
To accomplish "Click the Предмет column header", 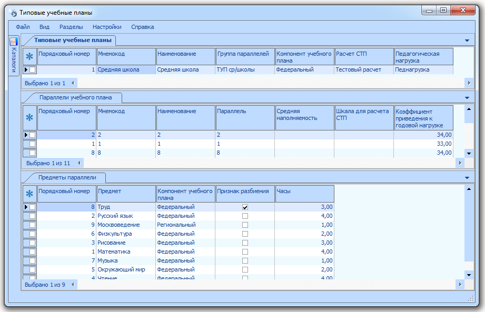I will click(x=126, y=194).
